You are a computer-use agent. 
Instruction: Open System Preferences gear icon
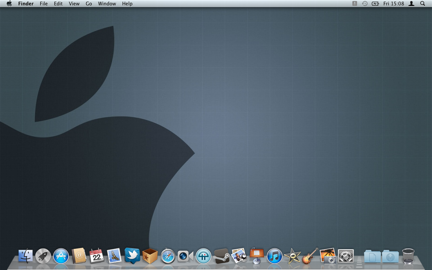[x=346, y=256]
